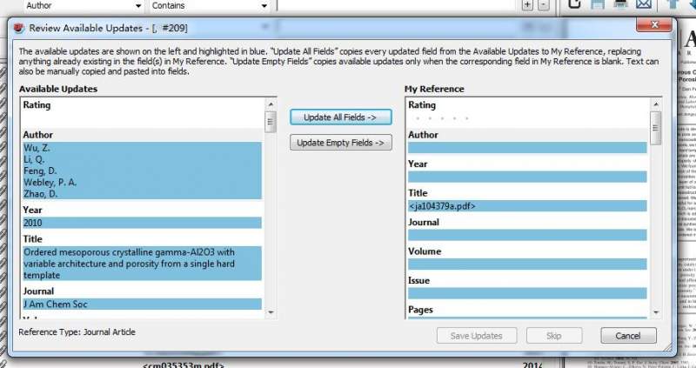Select author 'Feng, D.' in Available Updates
Image resolution: width=696 pixels, height=368 pixels.
40,171
